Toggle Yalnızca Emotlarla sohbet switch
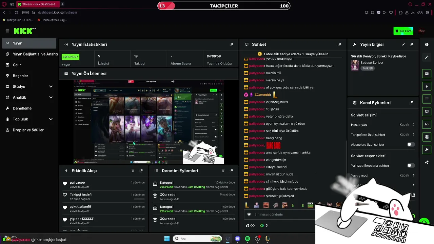Image resolution: width=434 pixels, height=244 pixels. pos(411,165)
